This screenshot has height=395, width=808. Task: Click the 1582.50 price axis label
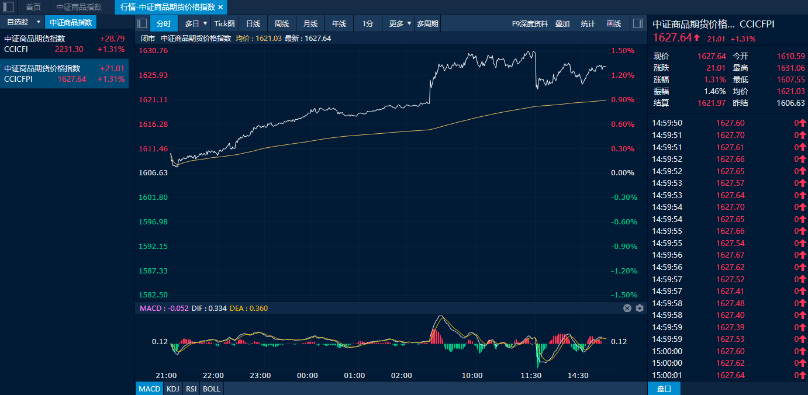pos(153,295)
